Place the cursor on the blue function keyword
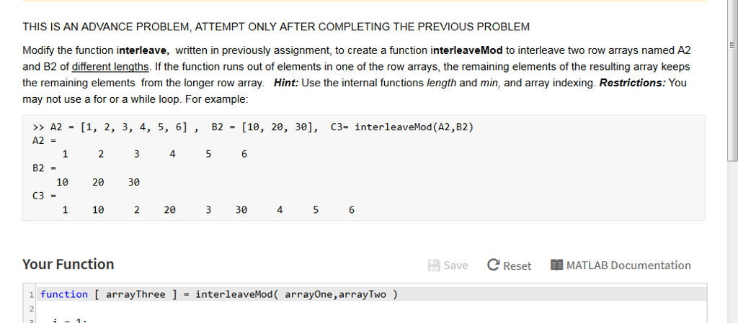Image resolution: width=738 pixels, height=323 pixels. 64,294
